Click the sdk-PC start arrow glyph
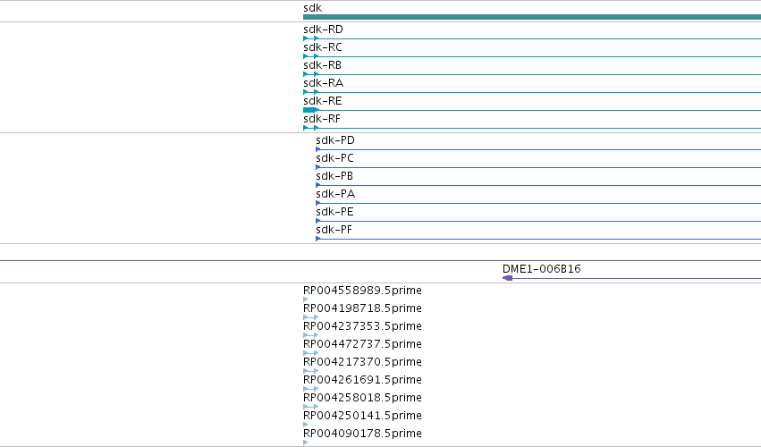The image size is (761, 447). tap(317, 167)
